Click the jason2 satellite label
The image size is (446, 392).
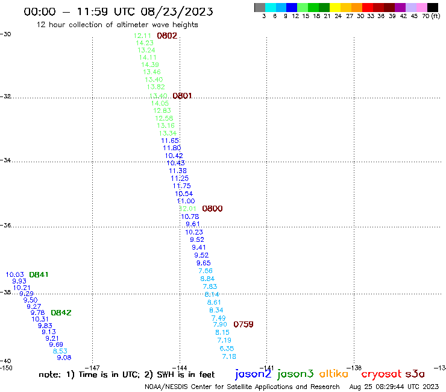coord(253,374)
